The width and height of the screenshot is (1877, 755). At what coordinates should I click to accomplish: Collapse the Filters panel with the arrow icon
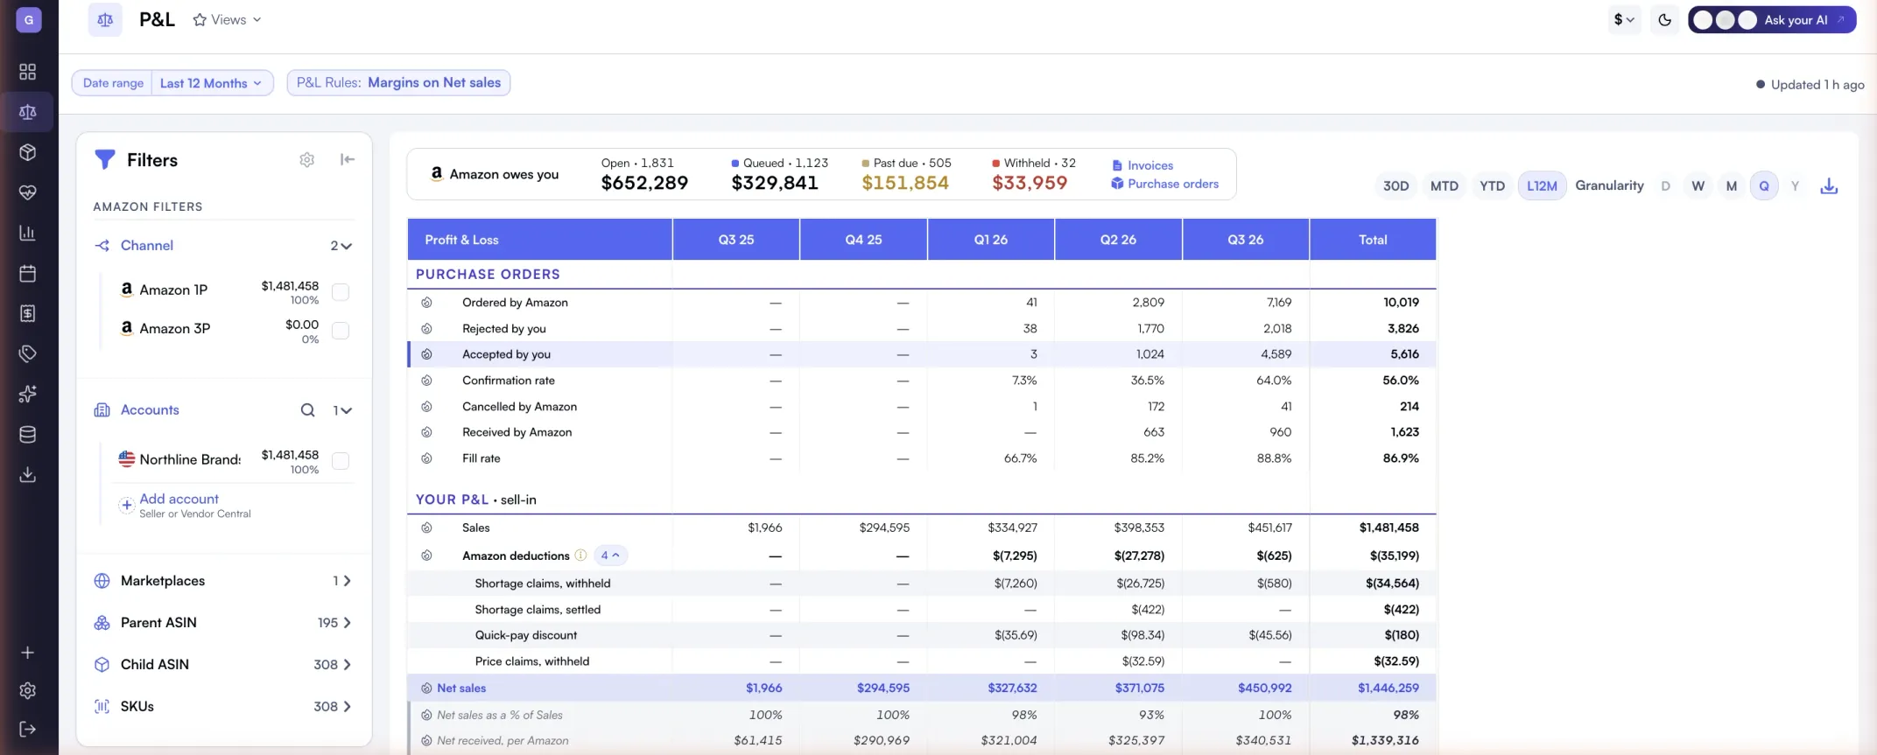pos(348,159)
